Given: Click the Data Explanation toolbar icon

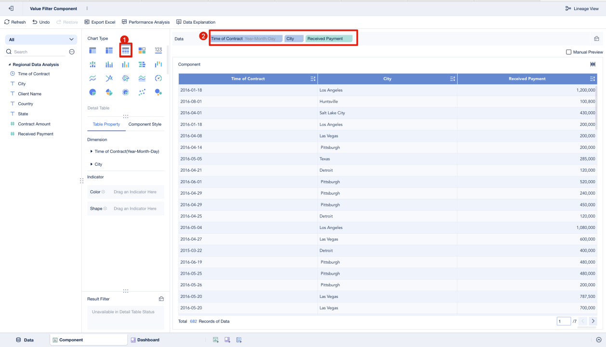Looking at the screenshot, I should tap(195, 22).
